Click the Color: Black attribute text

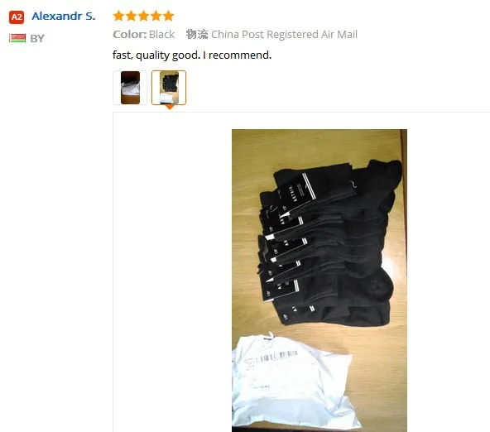144,35
